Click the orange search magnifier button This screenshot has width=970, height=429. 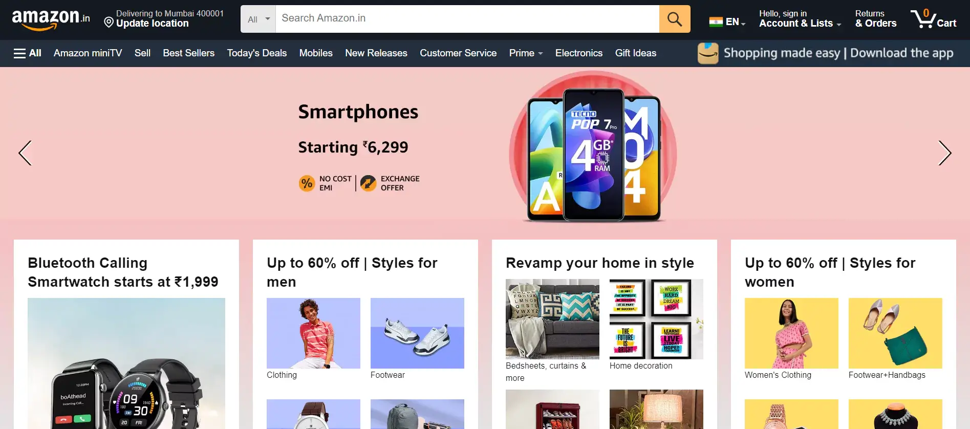coord(675,19)
